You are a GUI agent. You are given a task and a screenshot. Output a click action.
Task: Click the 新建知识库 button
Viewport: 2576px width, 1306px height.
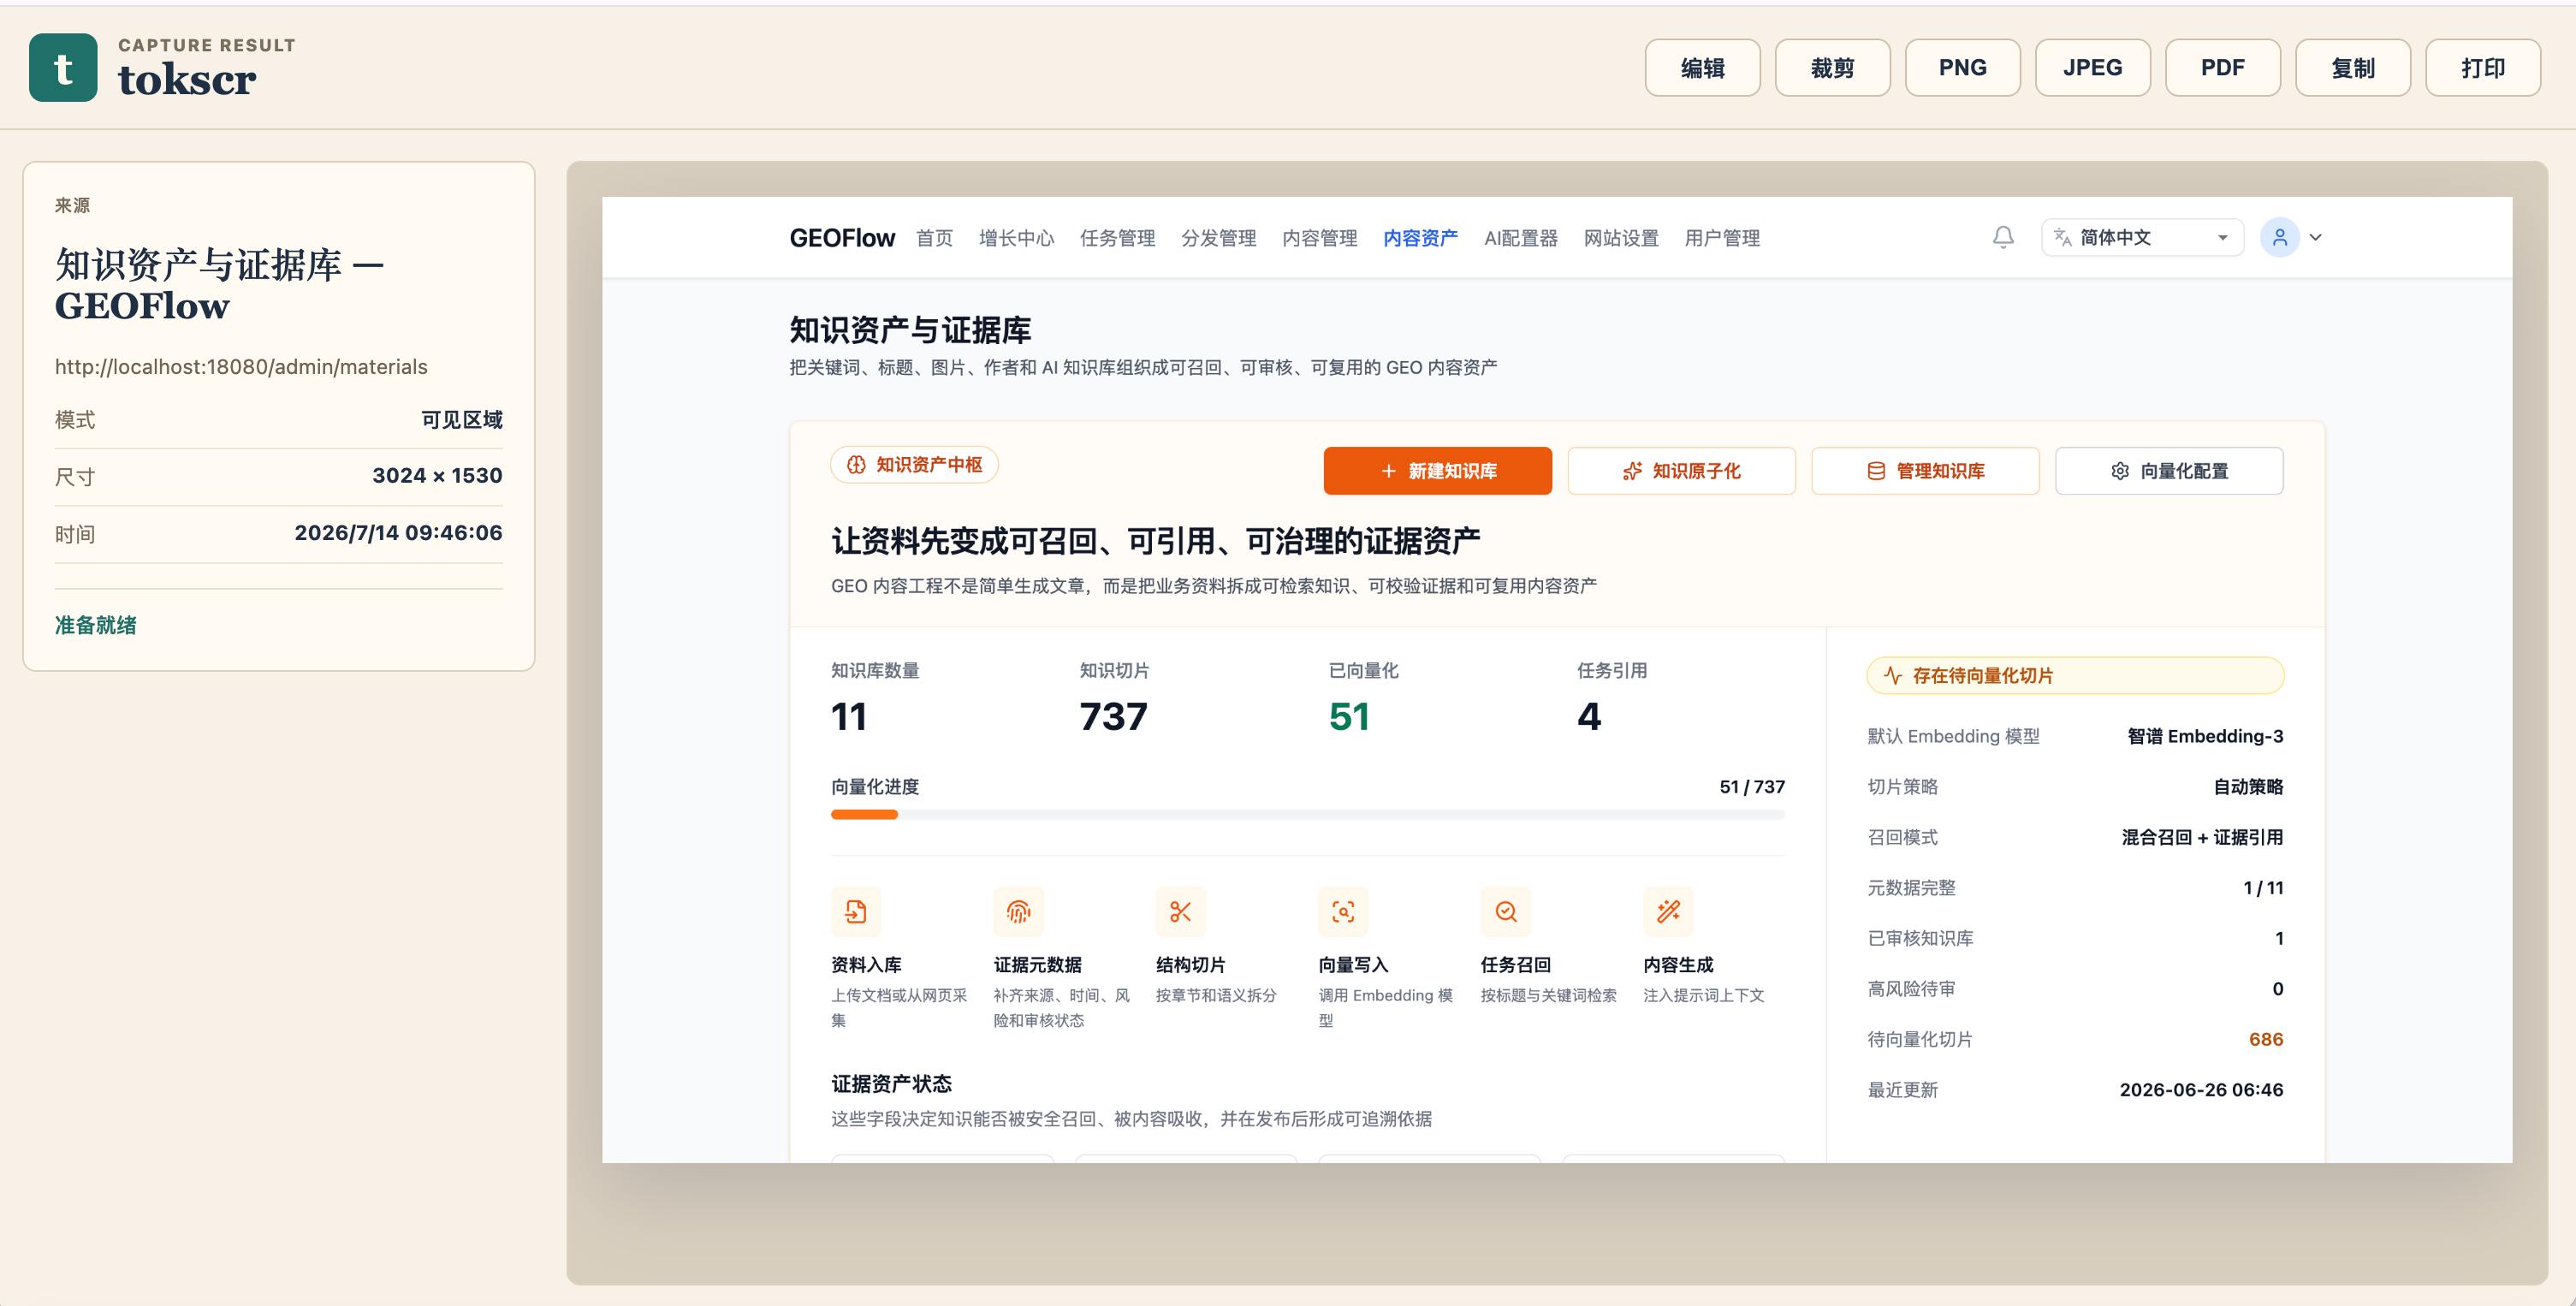click(x=1437, y=471)
